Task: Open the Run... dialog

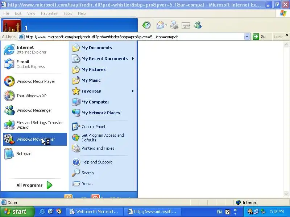Action: (x=103, y=184)
